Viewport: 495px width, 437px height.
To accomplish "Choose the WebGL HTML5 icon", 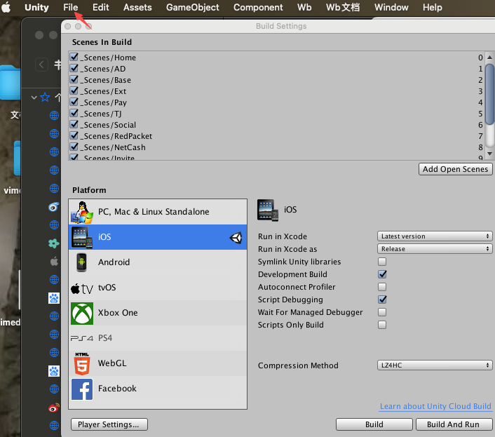I will click(82, 363).
